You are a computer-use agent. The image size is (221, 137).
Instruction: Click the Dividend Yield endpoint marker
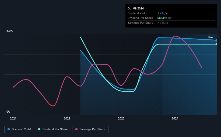pos(216,40)
